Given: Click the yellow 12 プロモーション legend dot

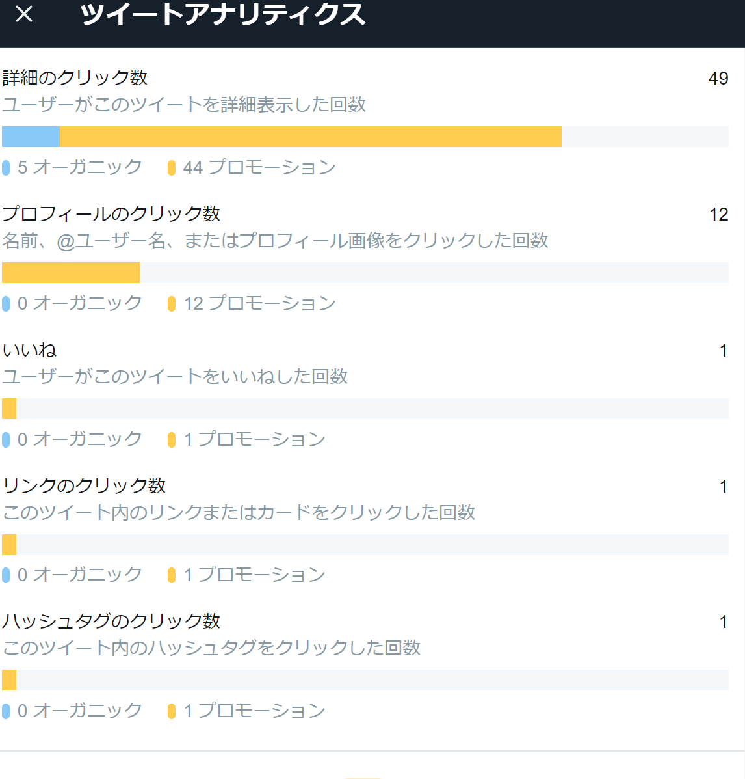Looking at the screenshot, I should coord(172,303).
